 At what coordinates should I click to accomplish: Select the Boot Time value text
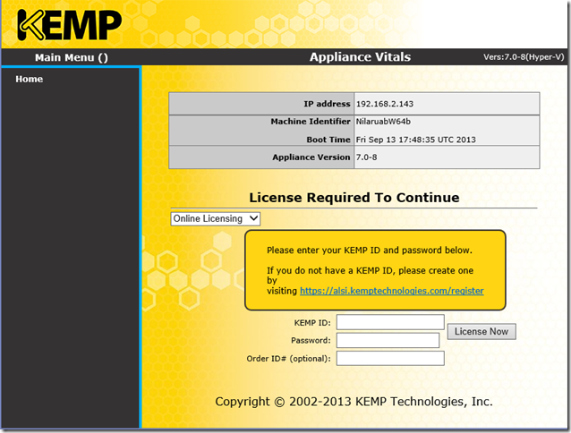pos(415,140)
